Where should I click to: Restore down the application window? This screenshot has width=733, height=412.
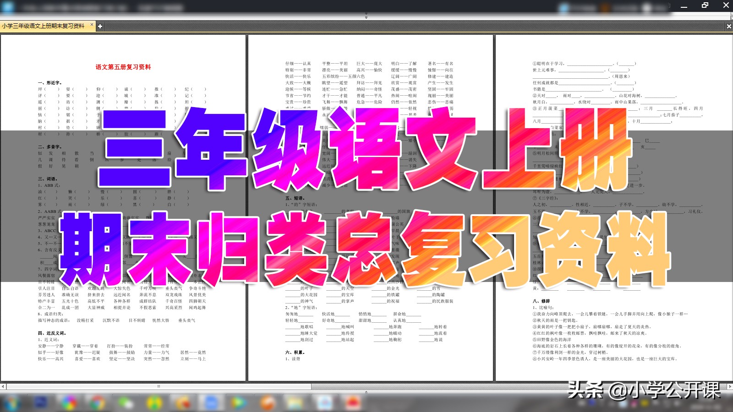click(x=705, y=5)
